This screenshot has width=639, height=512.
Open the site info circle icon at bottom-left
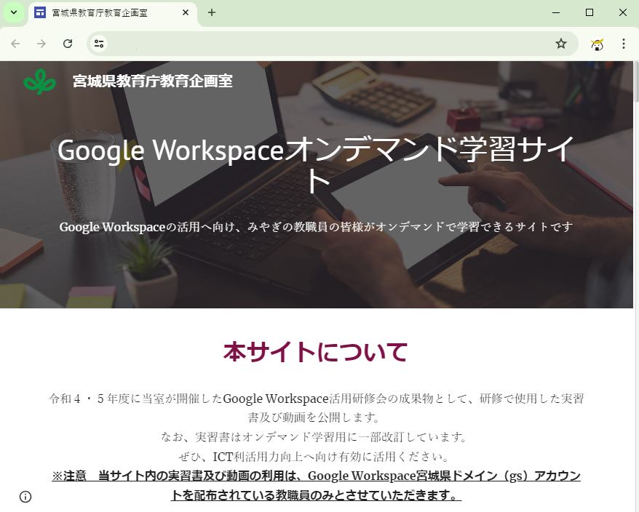[25, 497]
